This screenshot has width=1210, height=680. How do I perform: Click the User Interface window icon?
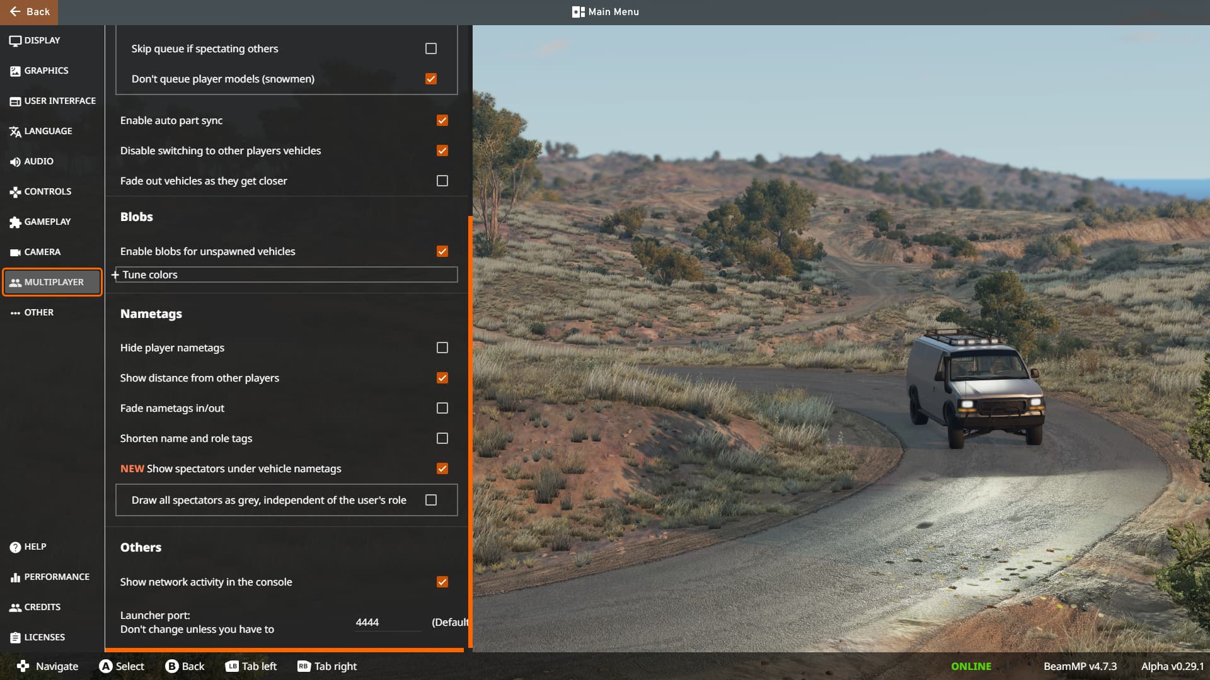pos(15,101)
